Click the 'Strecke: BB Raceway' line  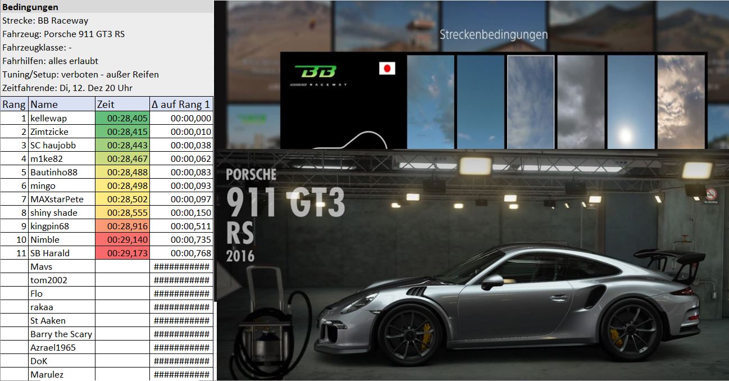(x=45, y=21)
